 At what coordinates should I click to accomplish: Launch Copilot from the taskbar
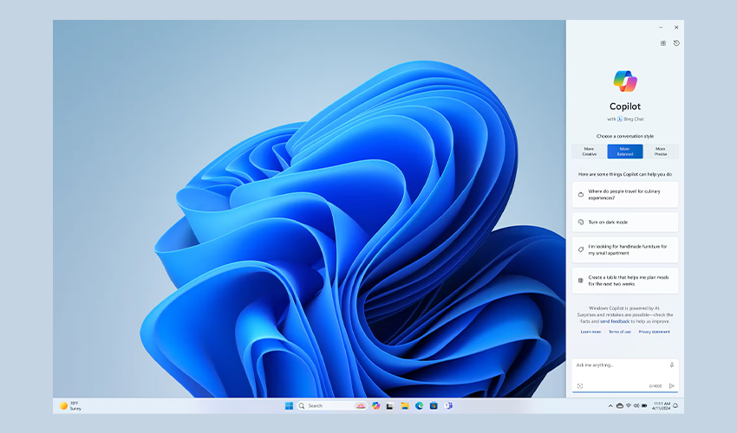coord(375,406)
